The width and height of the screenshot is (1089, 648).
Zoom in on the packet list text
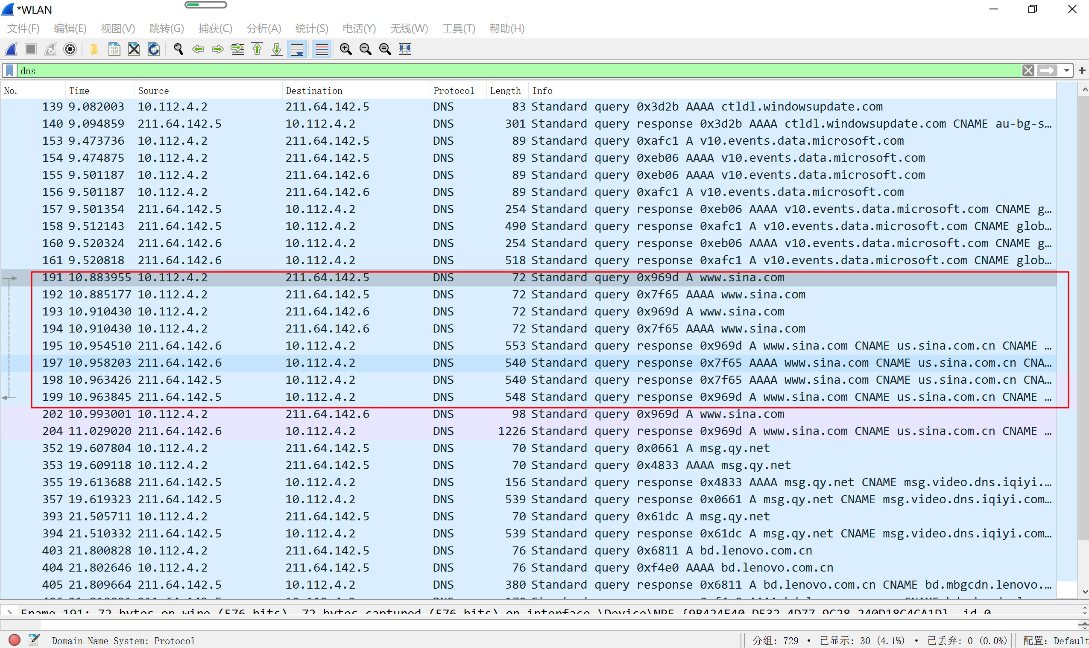345,49
